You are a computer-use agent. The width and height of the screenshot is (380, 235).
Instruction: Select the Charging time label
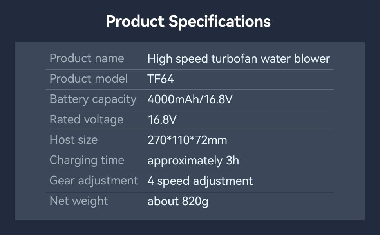coord(87,161)
